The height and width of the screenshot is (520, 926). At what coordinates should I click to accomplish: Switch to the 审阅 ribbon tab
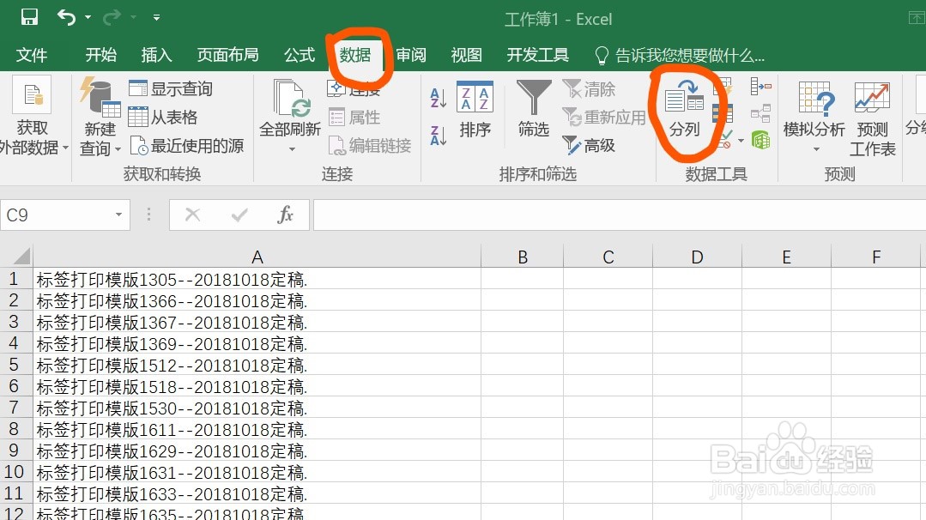[x=411, y=55]
